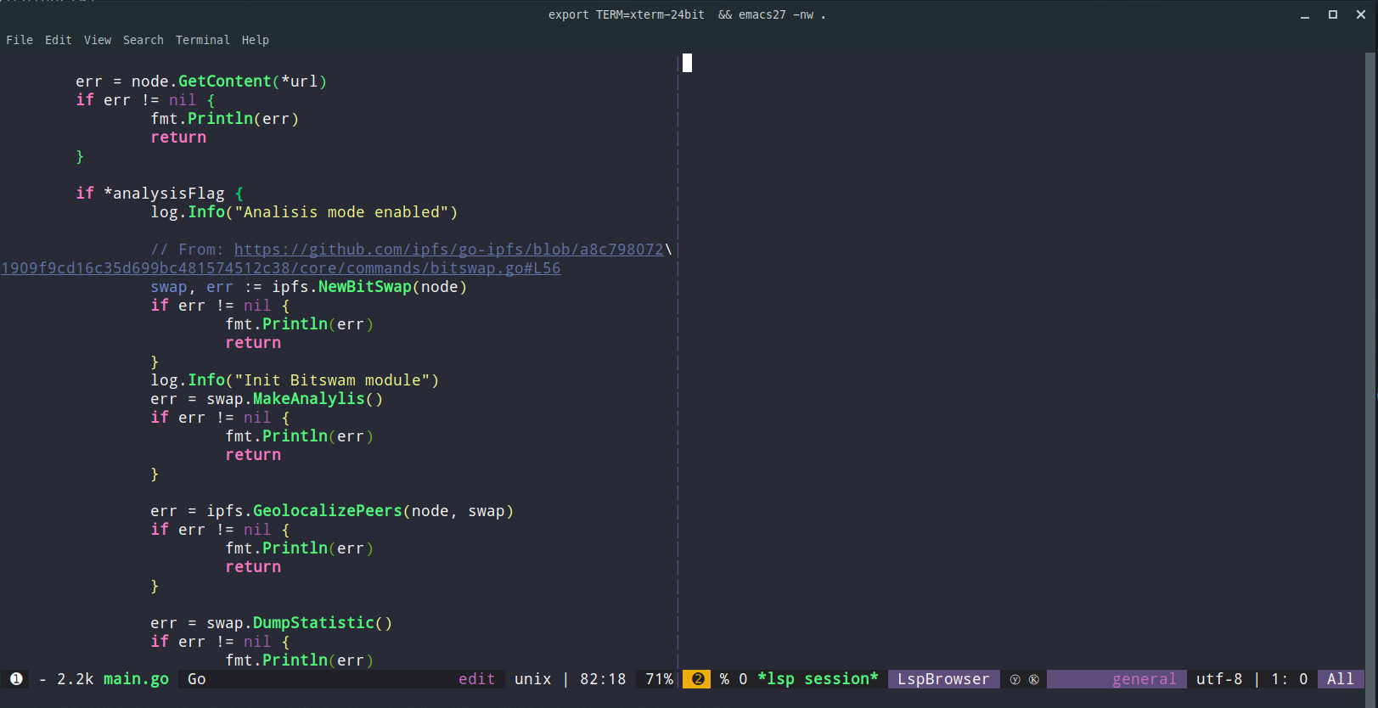Click the 'general' label in lsp modeline

point(1145,679)
